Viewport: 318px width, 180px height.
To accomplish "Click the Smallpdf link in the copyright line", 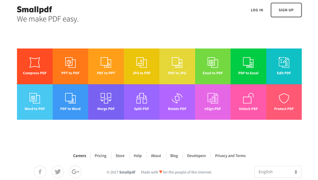I will point(127,172).
